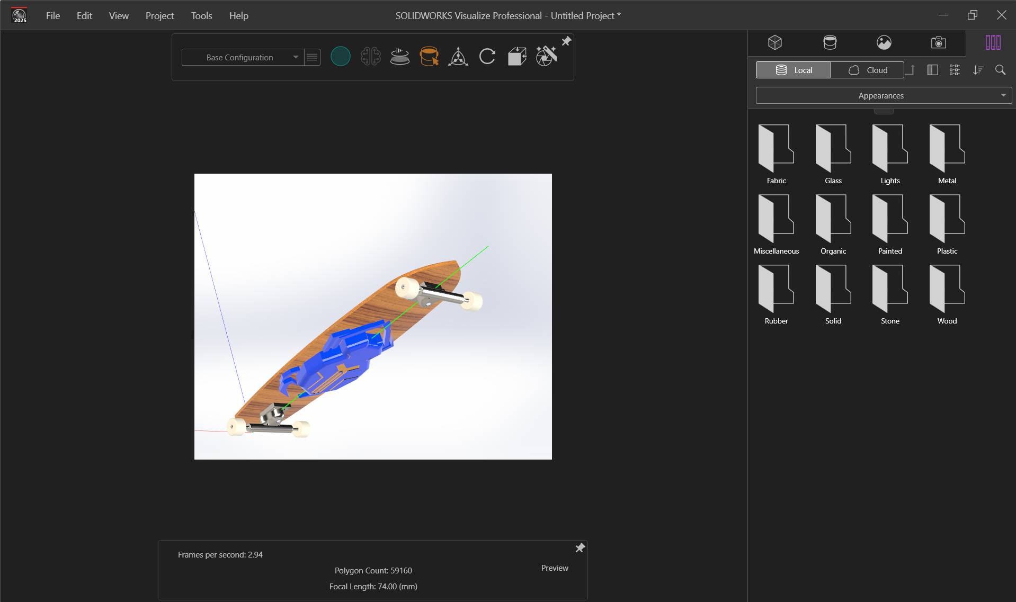The image size is (1016, 602).
Task: Open the Tools menu
Action: tap(201, 15)
